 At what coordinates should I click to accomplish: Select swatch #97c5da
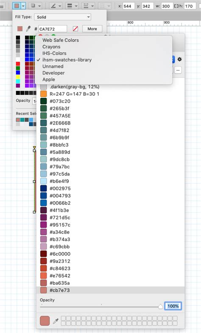[x=110, y=174]
